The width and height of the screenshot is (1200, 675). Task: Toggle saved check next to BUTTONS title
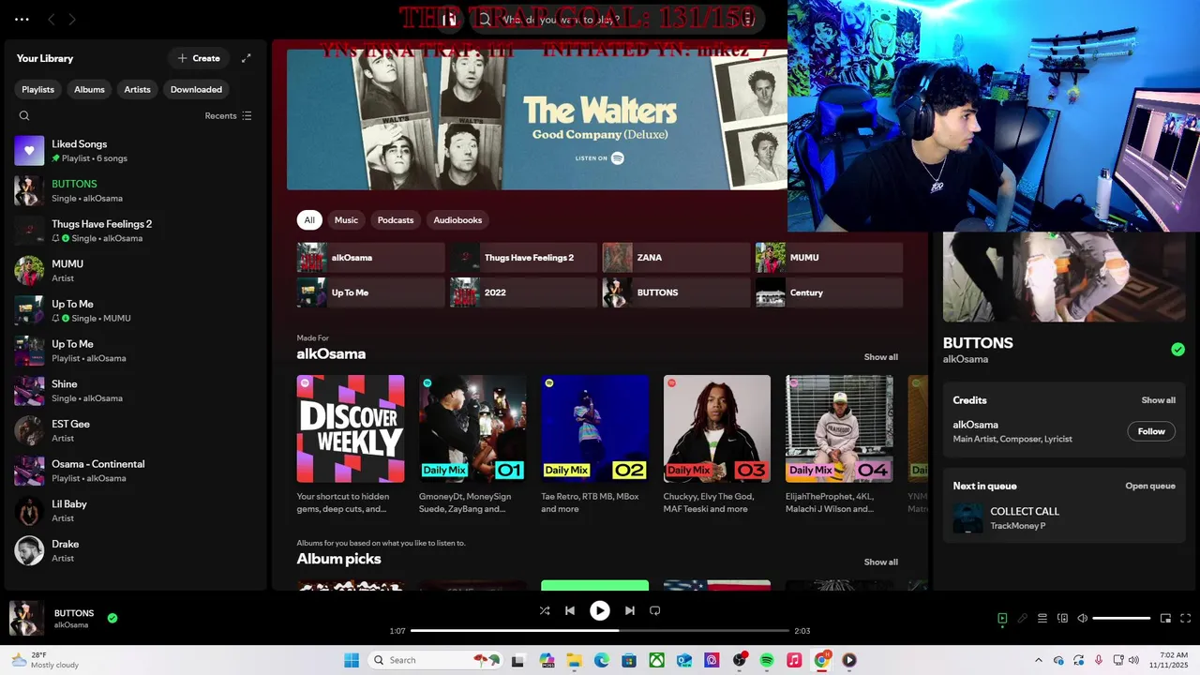point(1177,350)
